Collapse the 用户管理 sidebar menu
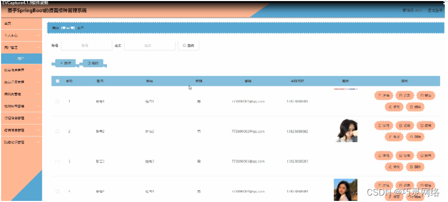448x202 pixels. point(21,48)
